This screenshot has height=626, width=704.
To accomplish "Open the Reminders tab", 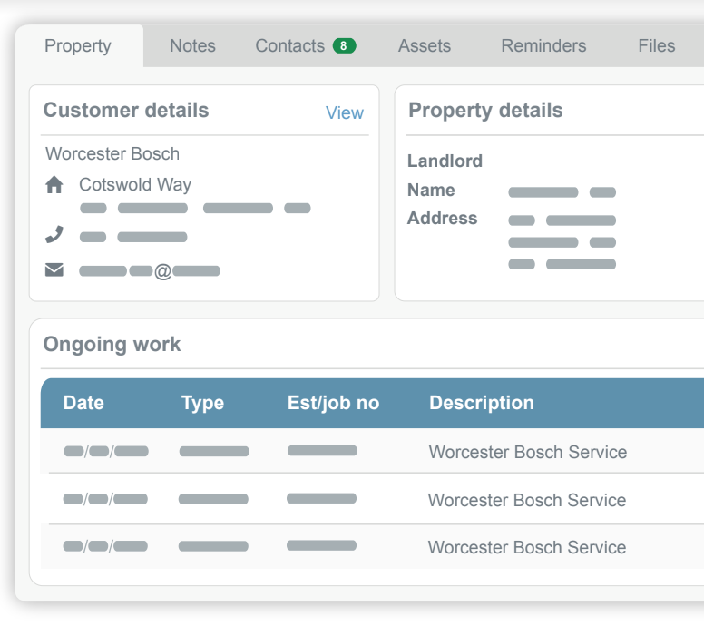I will 543,45.
